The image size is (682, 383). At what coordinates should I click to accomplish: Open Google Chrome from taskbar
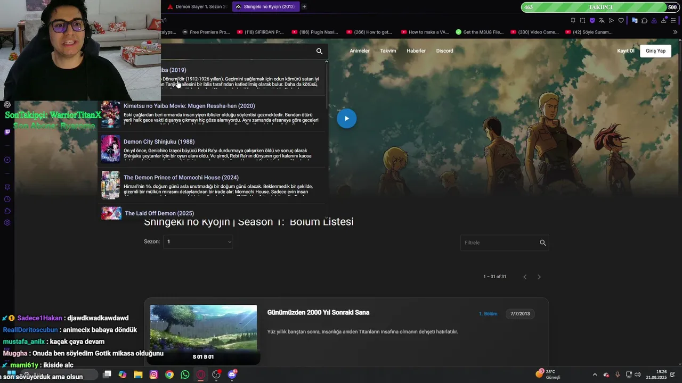point(169,374)
